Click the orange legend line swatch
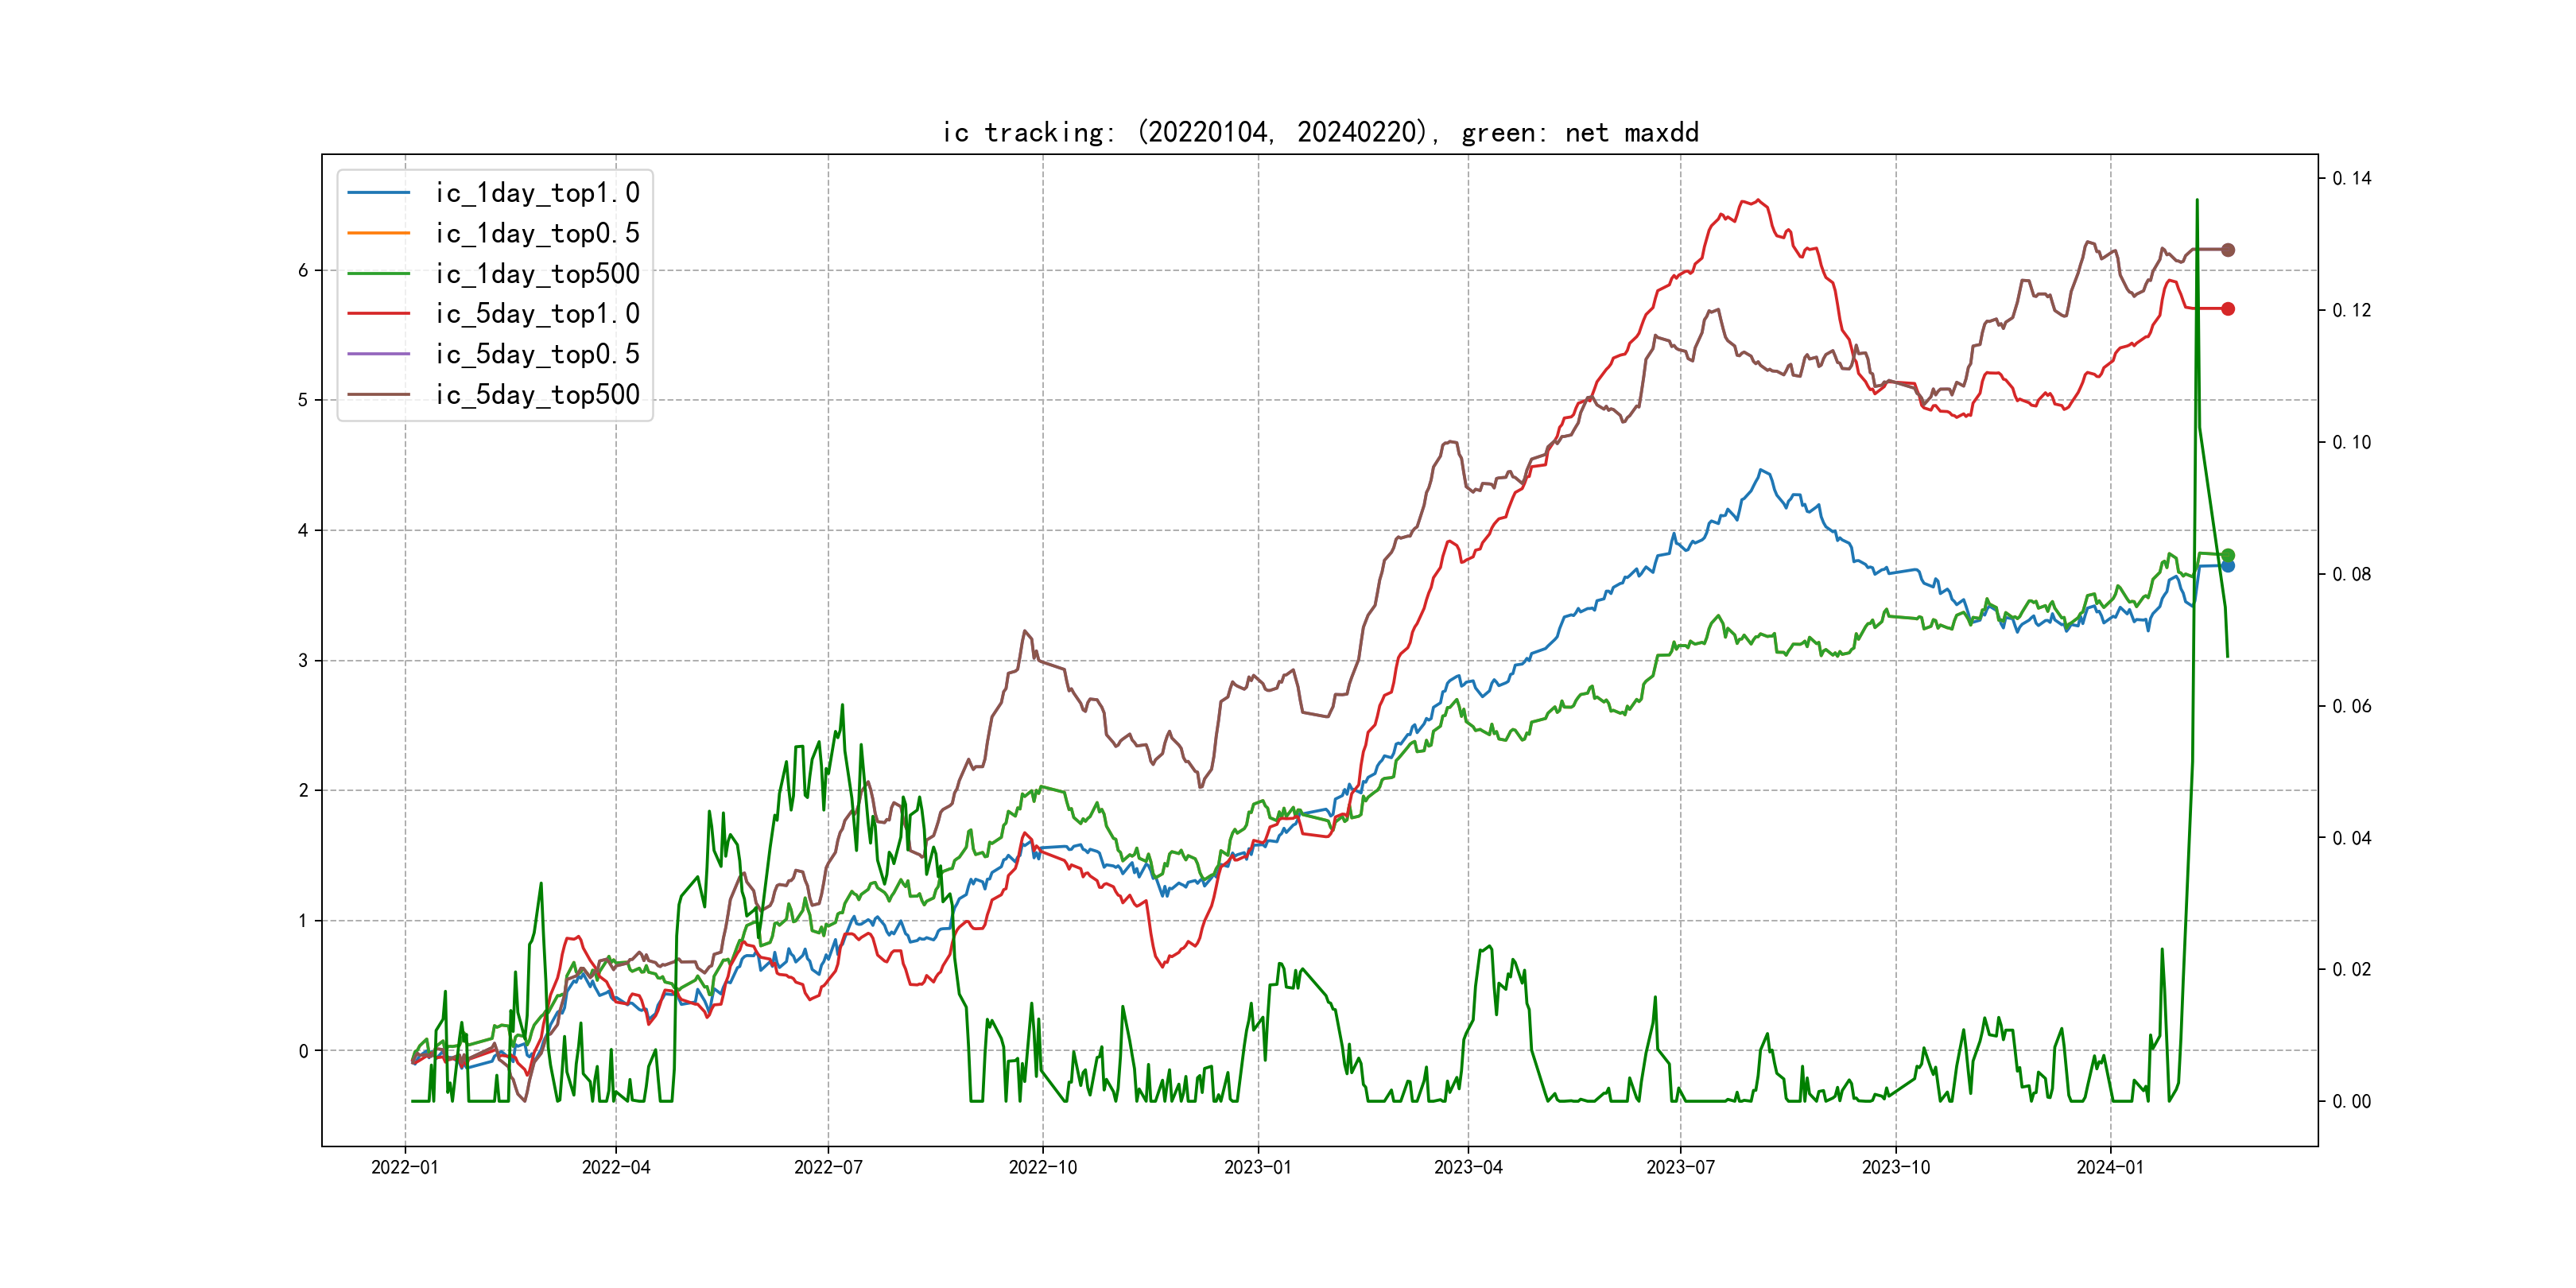 (379, 233)
